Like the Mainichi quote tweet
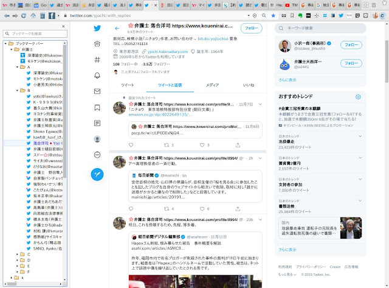This screenshot has height=288, width=389. pyautogui.click(x=202, y=209)
